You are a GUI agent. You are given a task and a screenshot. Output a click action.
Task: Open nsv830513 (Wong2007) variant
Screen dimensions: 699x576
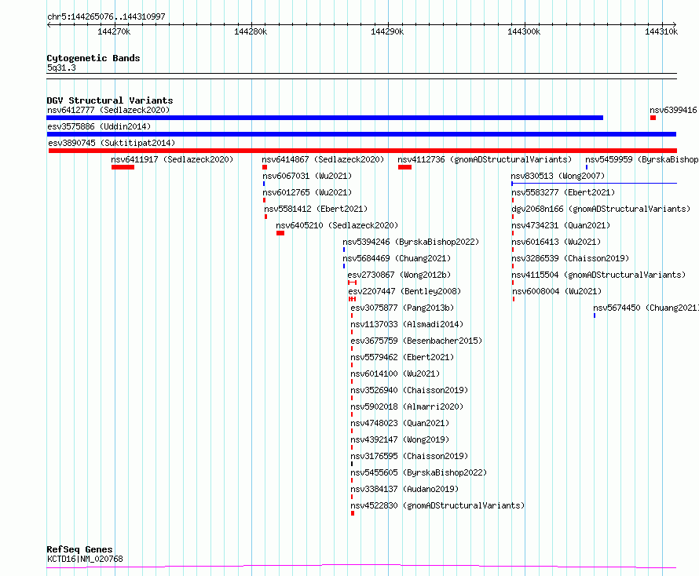pyautogui.click(x=558, y=176)
